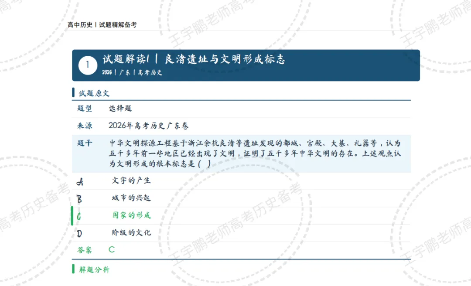Click the value 2026年高考历史广东卷

tap(149, 126)
